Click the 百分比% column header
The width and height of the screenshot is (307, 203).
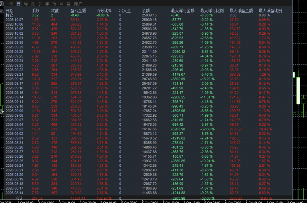click(x=104, y=11)
